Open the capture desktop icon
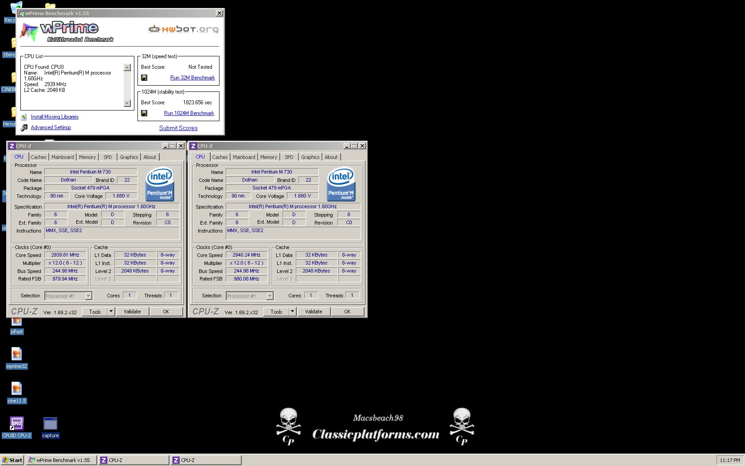 coord(50,427)
